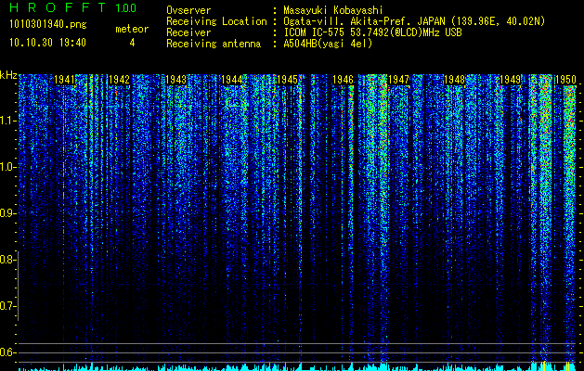
Task: Click the 1.1 kHz axis label
Action: tap(7, 121)
